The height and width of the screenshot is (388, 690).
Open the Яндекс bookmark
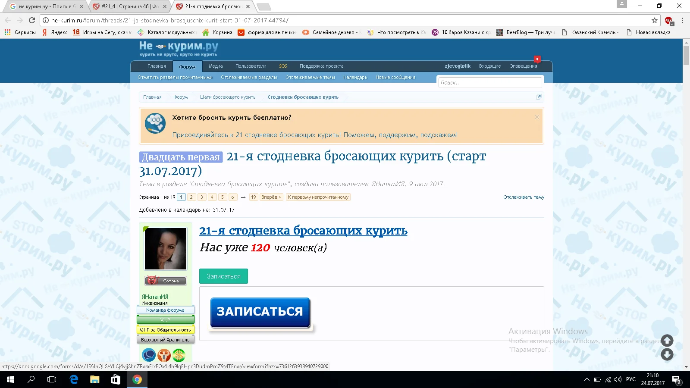(55, 32)
